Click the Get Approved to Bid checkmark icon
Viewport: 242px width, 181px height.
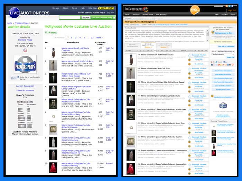pos(213,32)
